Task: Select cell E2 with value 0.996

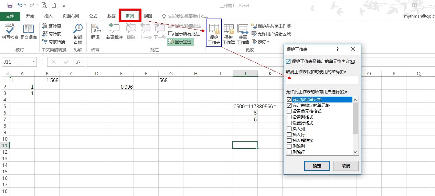Action: (x=121, y=87)
